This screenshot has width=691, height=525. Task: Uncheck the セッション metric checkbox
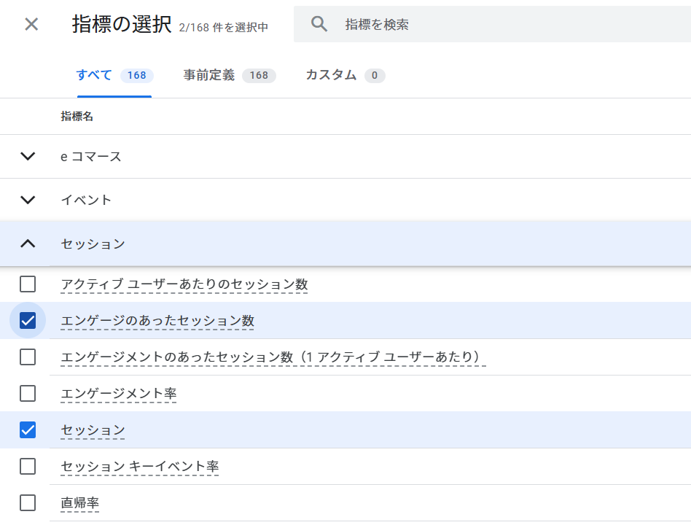[x=28, y=430]
